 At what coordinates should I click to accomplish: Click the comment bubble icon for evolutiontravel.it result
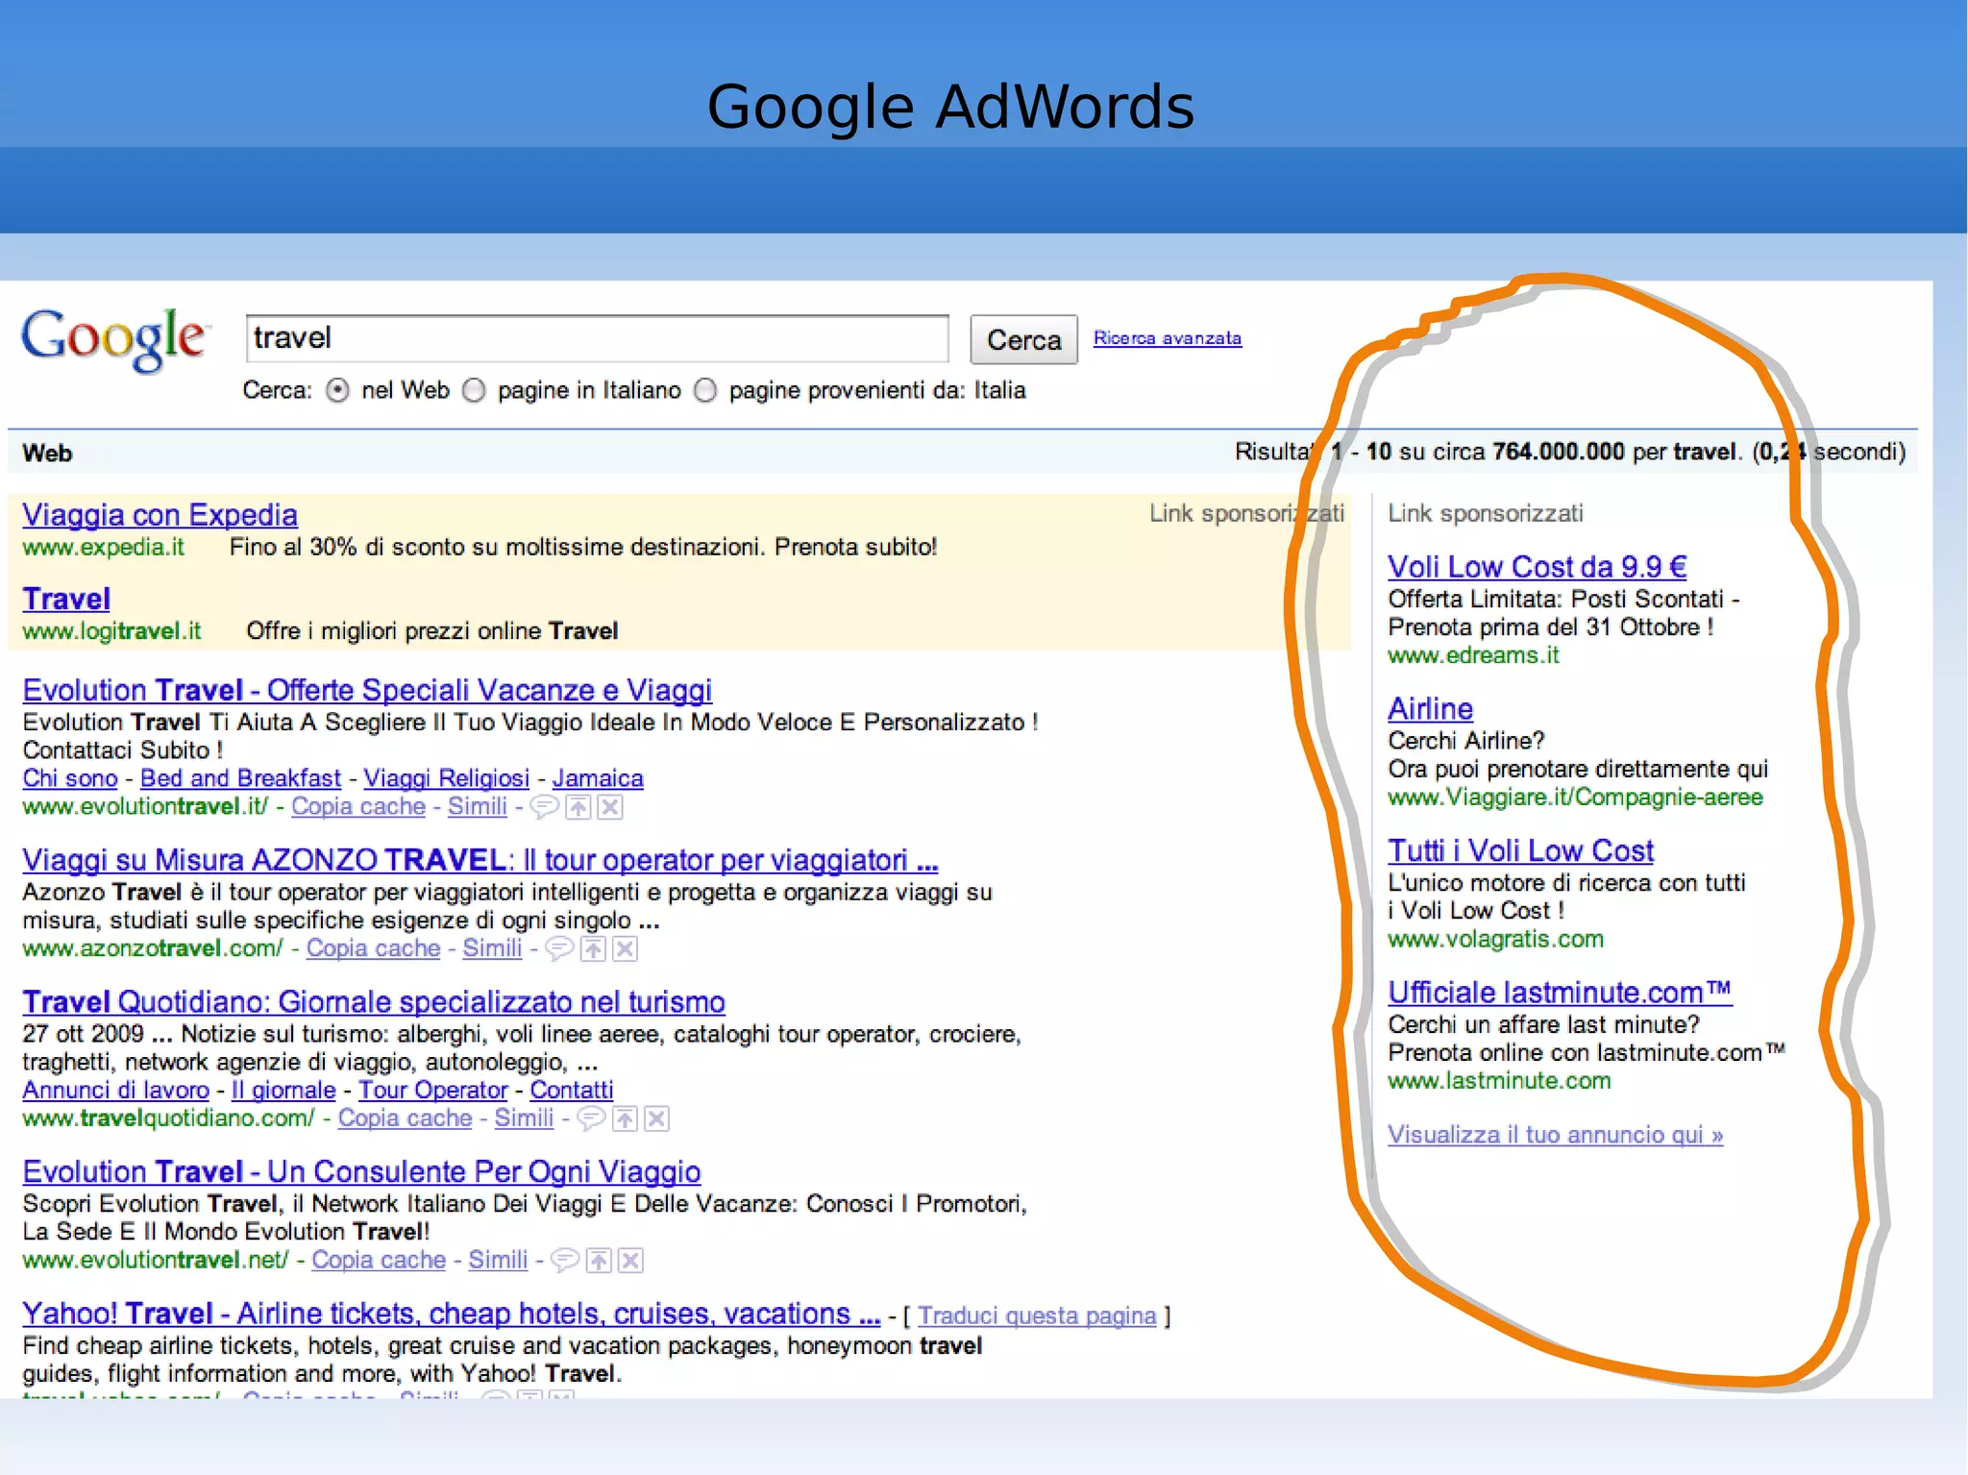(x=544, y=807)
